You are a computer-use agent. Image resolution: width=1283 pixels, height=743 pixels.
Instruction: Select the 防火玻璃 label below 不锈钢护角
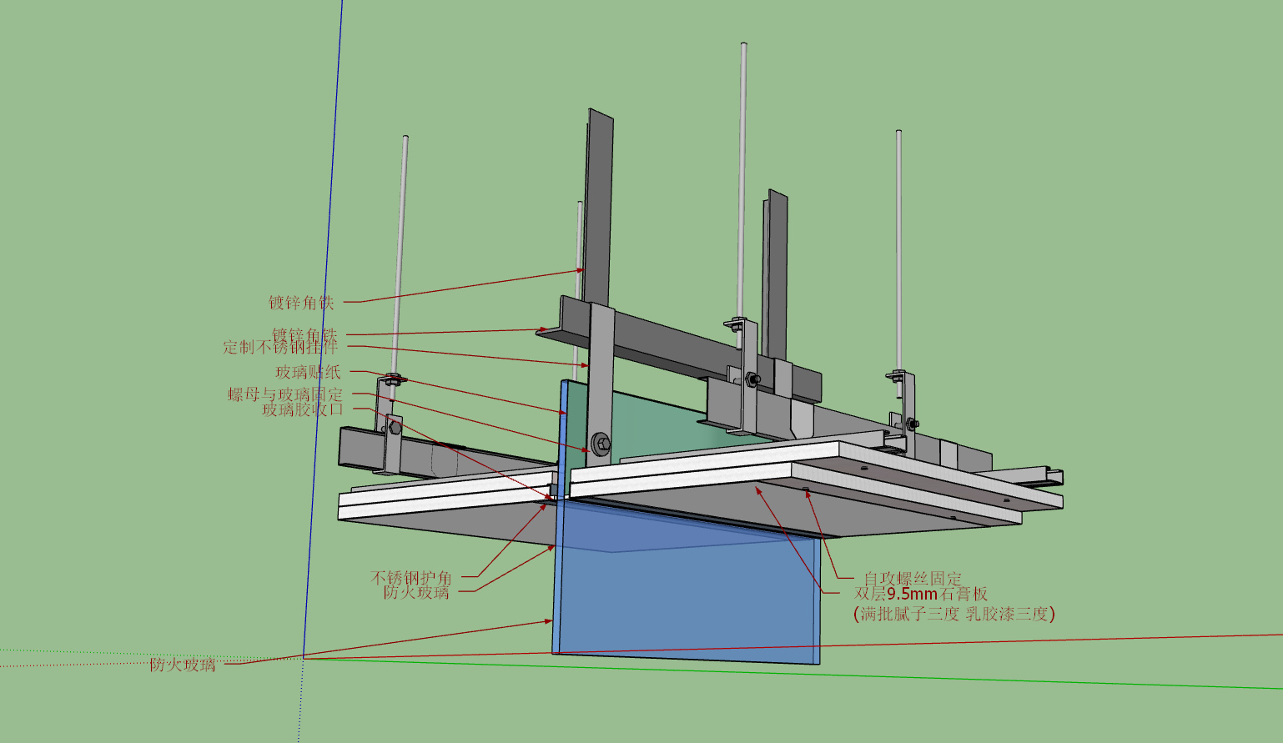tap(416, 593)
